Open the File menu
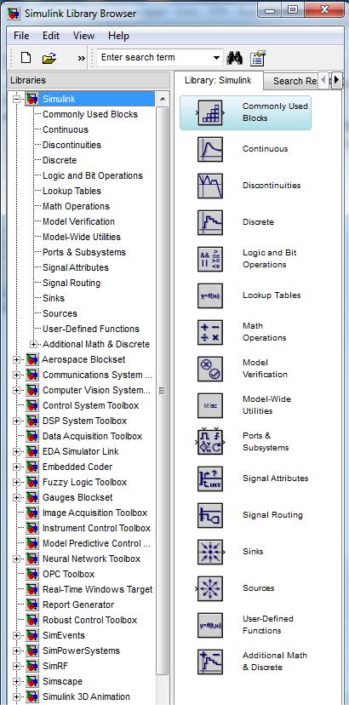This screenshot has height=705, width=349. point(21,36)
